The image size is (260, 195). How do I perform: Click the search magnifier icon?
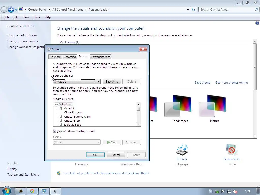(256, 10)
